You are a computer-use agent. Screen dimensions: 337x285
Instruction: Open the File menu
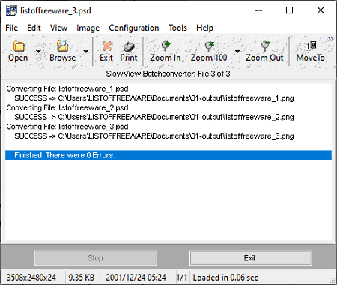click(12, 28)
